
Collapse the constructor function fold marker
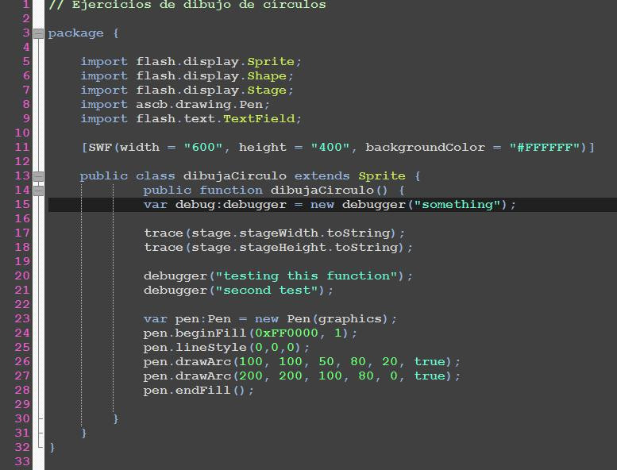pos(38,191)
